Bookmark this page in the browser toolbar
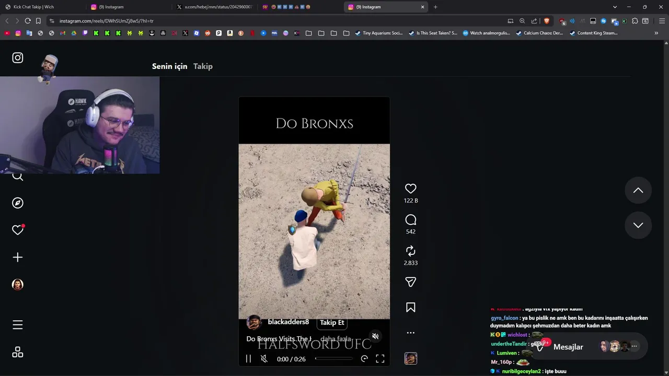Screen dimensions: 669x376 click(38, 21)
